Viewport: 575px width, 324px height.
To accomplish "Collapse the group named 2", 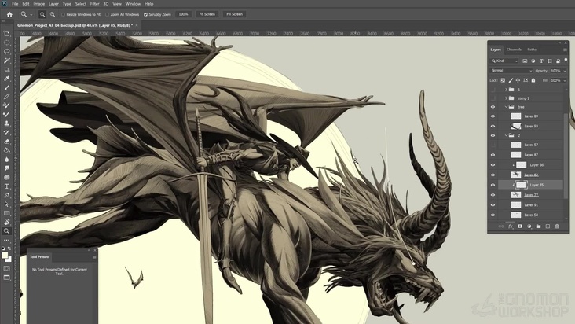I will (506, 135).
